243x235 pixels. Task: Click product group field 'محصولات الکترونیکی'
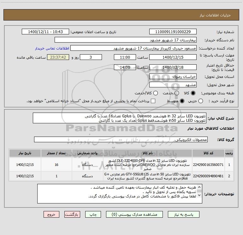[121, 139]
